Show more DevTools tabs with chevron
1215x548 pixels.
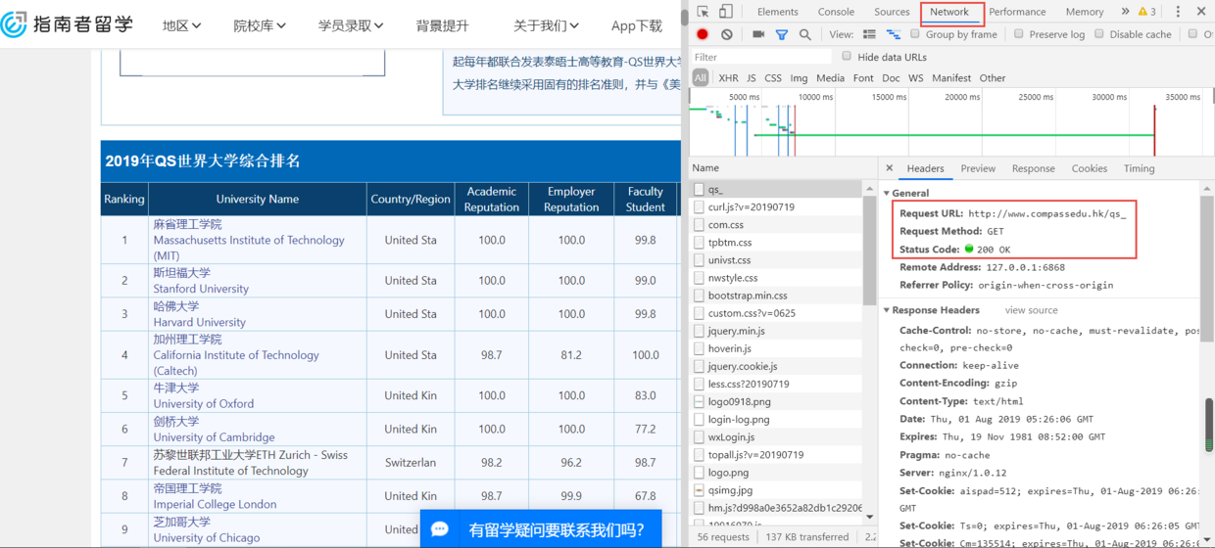1125,12
